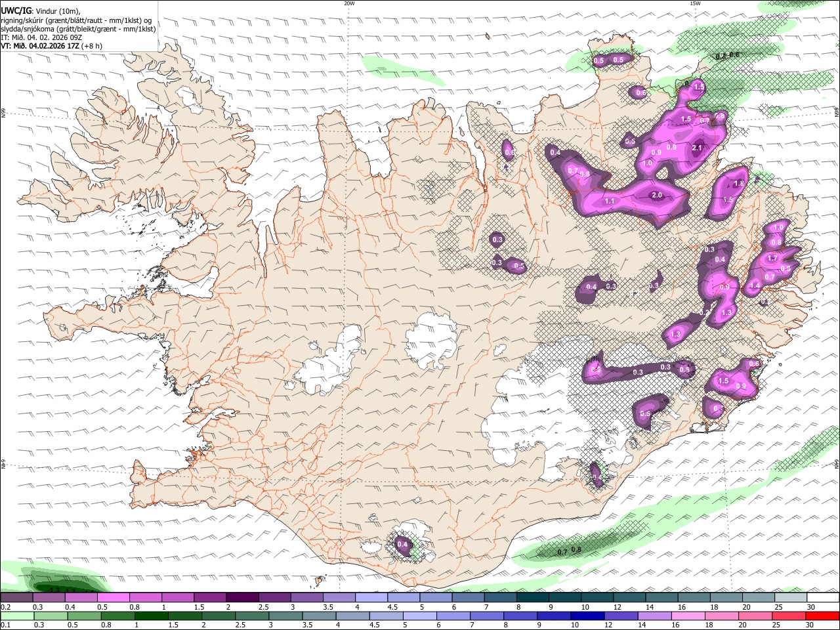Select the pink 16–18 swatch, bottom scale
840x630 pixels.
point(687,616)
